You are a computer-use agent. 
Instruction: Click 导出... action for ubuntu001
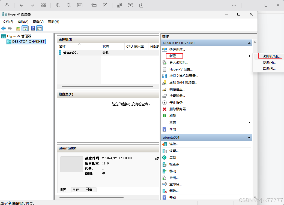click(x=174, y=178)
